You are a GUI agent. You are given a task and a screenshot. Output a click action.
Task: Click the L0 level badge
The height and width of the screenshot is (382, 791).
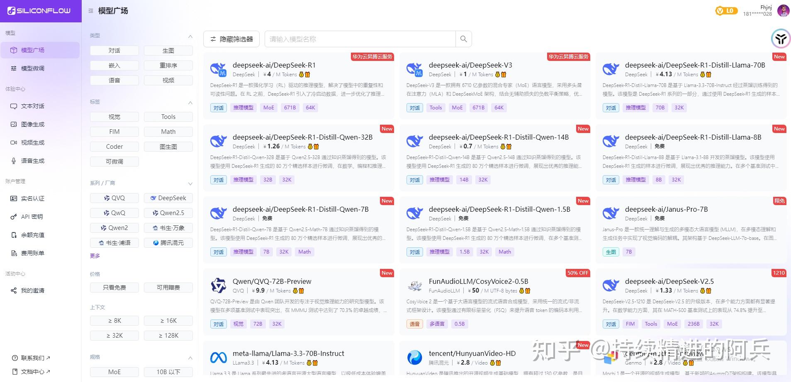click(x=726, y=11)
